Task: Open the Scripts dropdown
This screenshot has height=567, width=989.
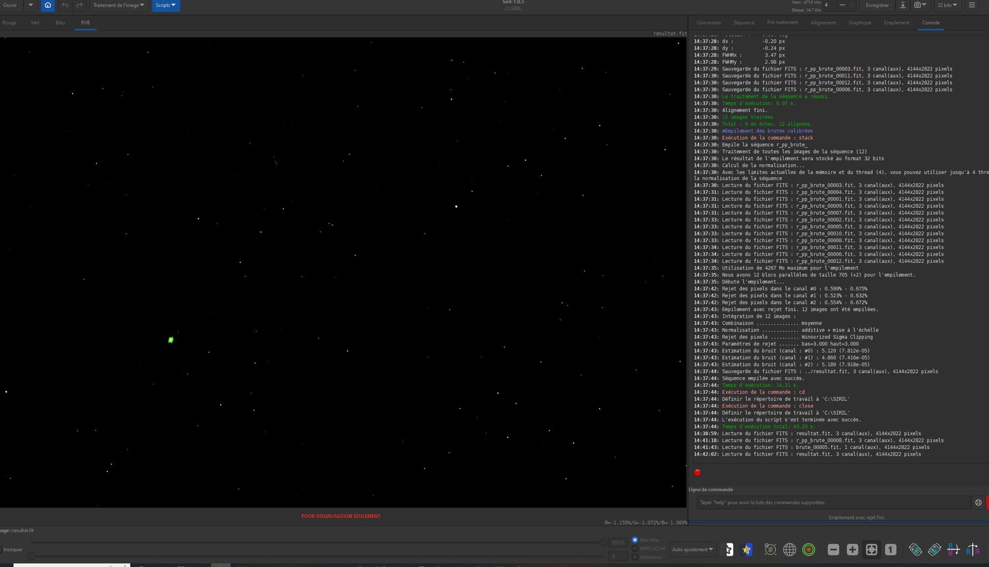Action: point(165,5)
